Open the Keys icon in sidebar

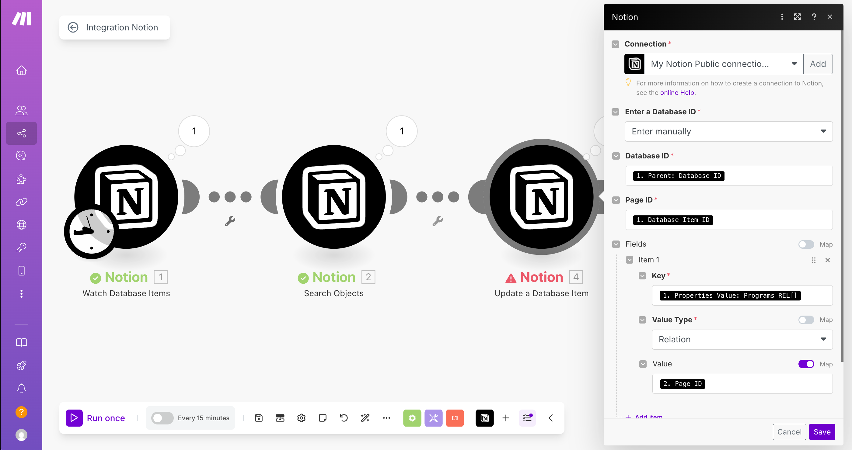click(22, 247)
